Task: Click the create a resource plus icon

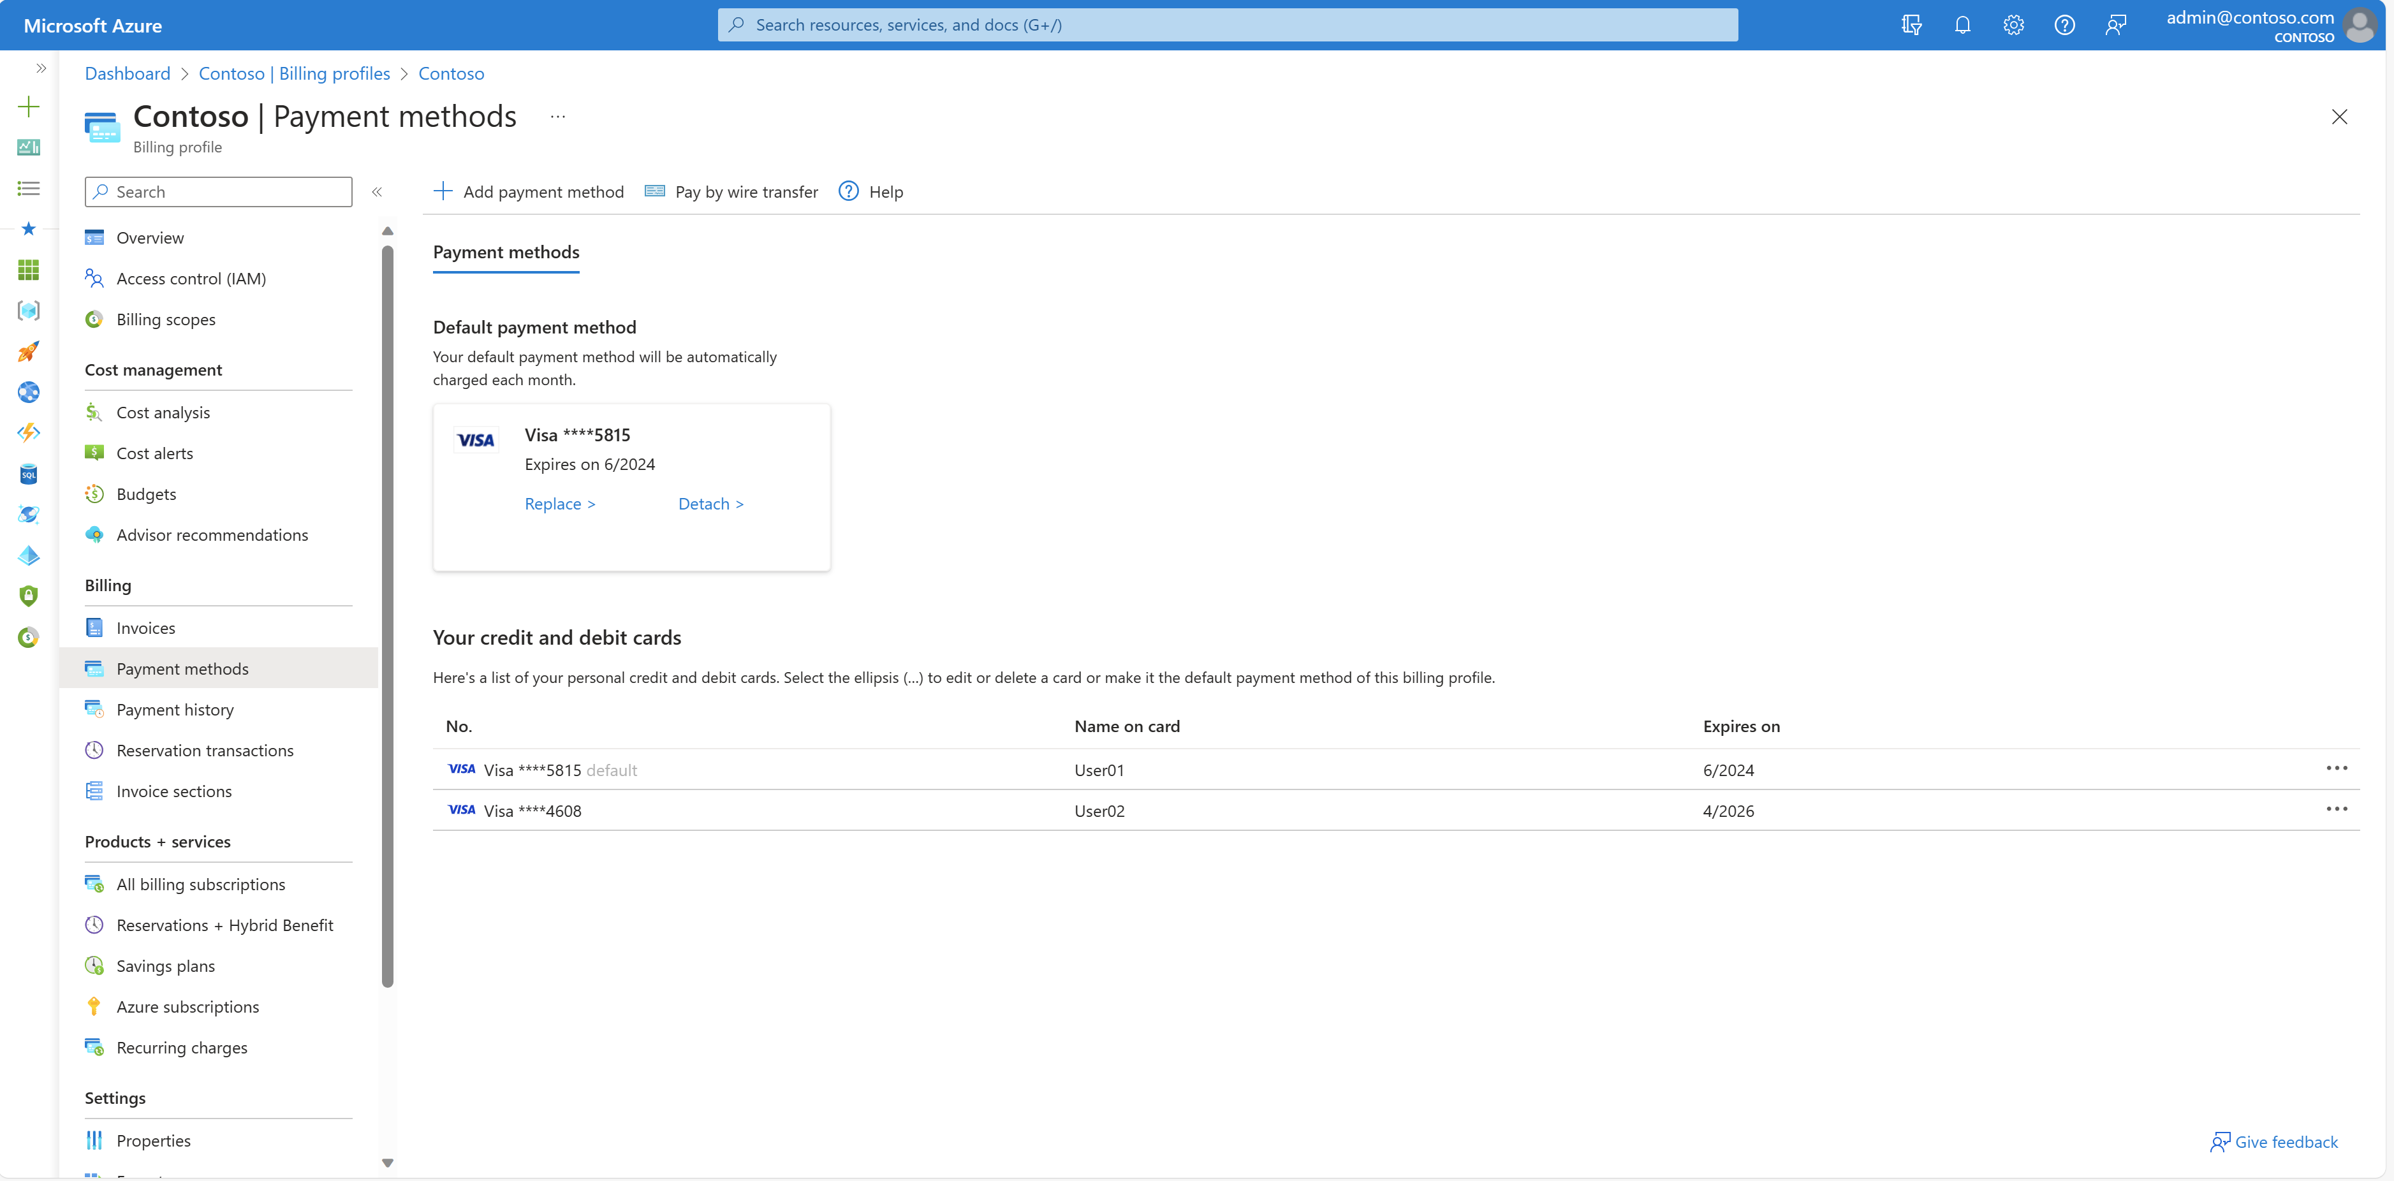Action: (29, 107)
